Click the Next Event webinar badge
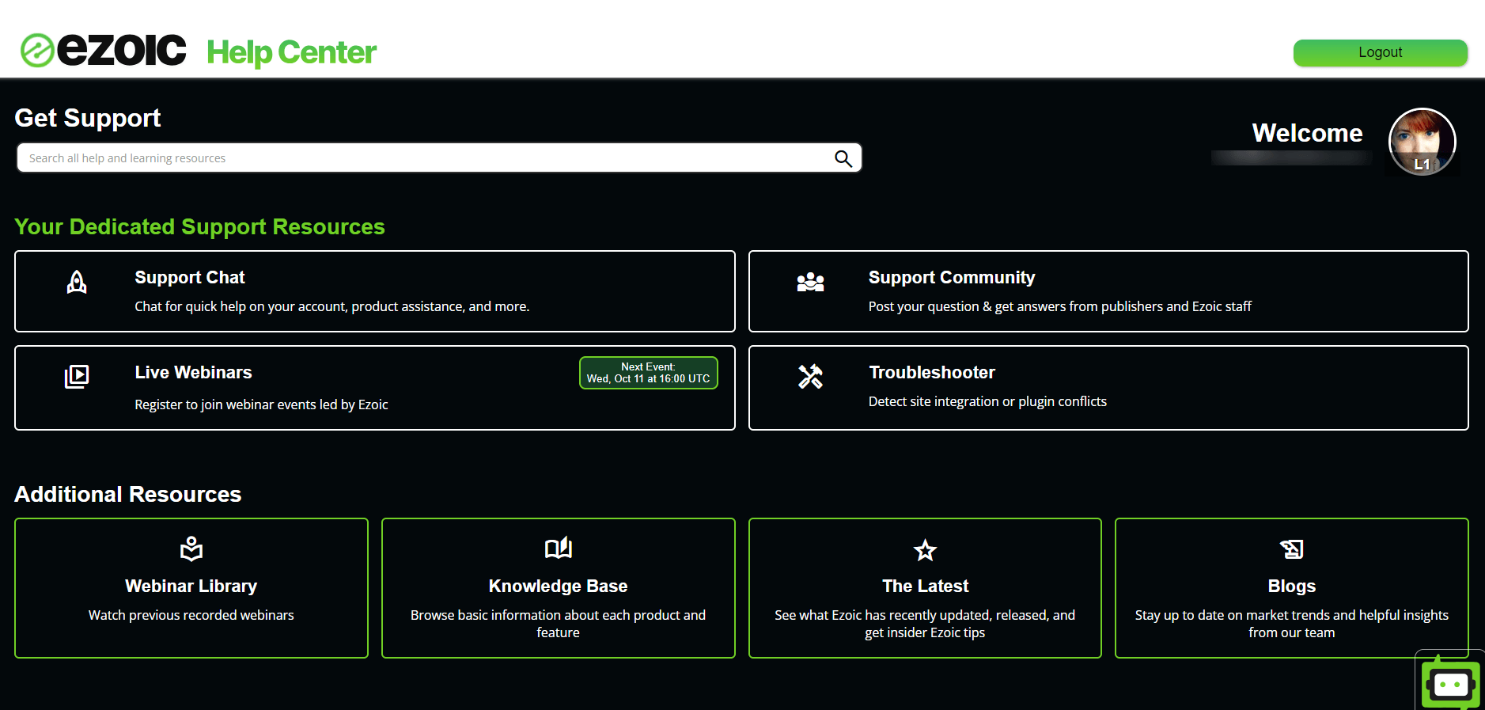 [x=649, y=373]
